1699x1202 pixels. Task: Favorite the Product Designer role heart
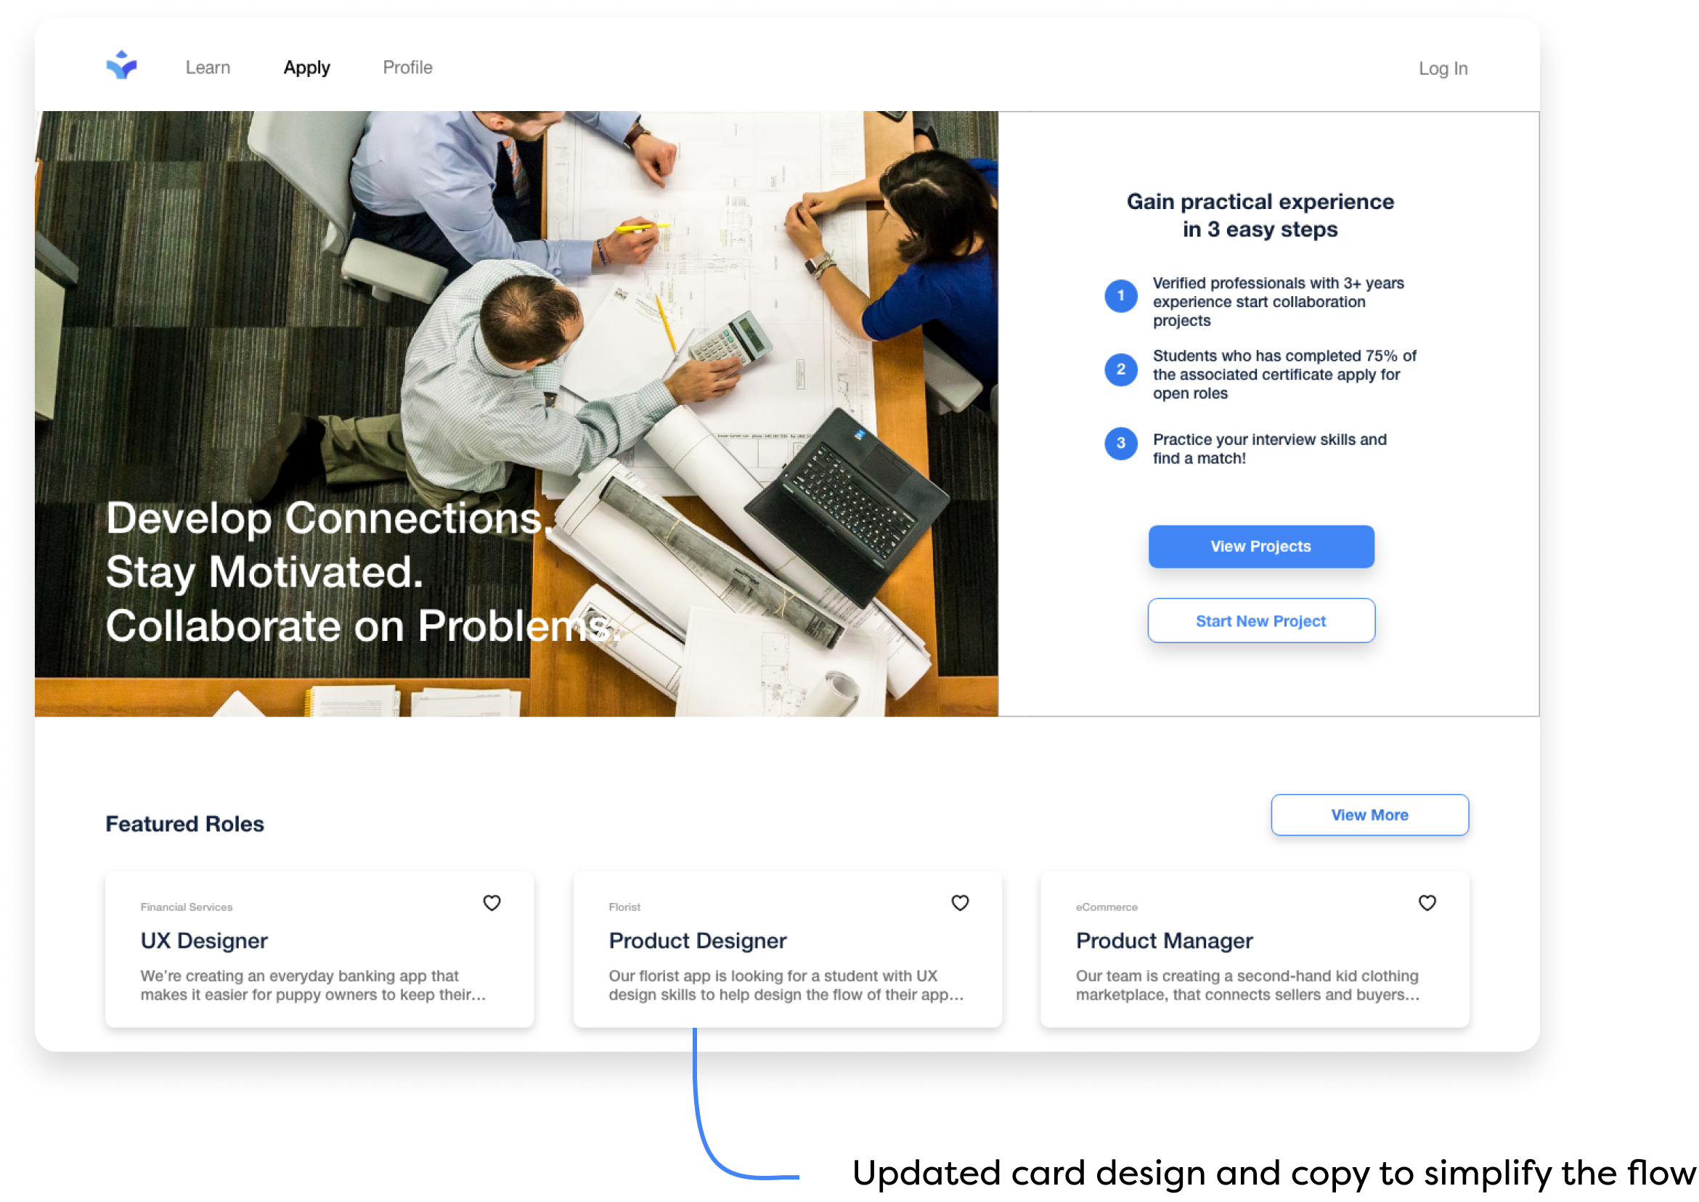tap(959, 903)
